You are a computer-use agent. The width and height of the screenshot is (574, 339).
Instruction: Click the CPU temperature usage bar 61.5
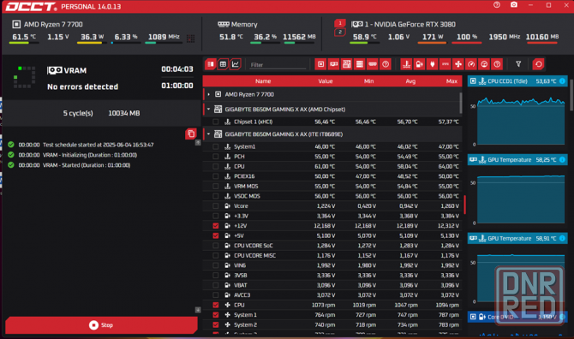[x=24, y=43]
